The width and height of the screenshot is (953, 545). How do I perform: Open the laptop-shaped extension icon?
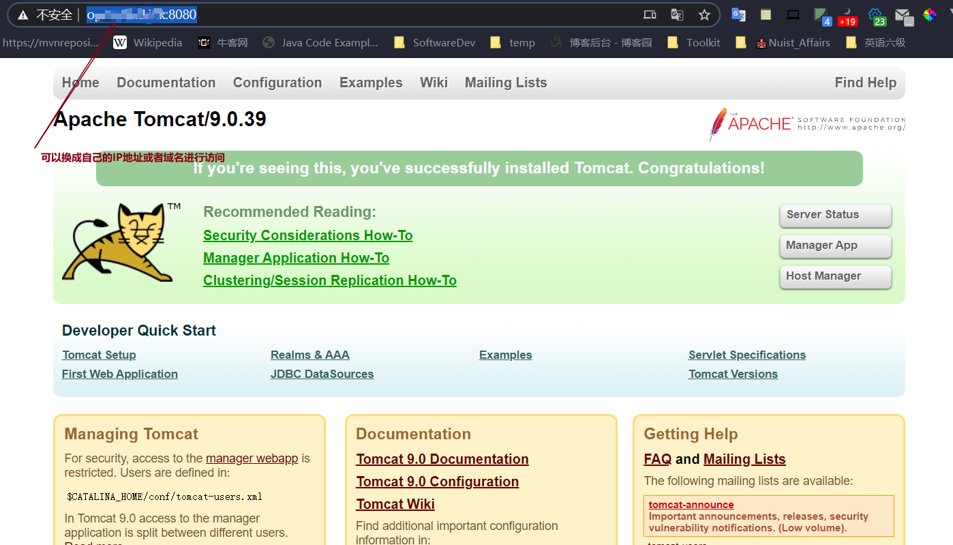[793, 15]
